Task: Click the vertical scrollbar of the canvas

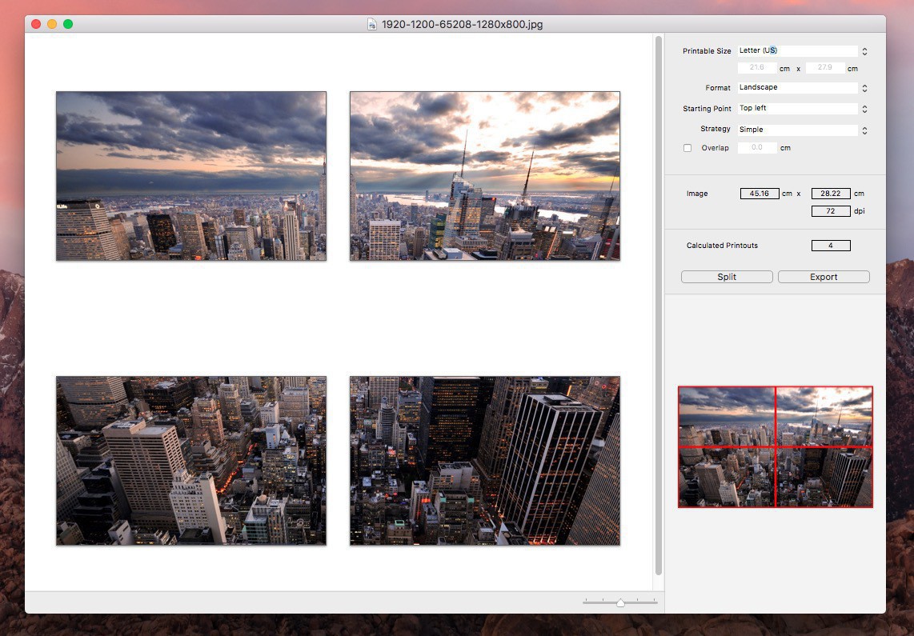Action: tap(659, 304)
